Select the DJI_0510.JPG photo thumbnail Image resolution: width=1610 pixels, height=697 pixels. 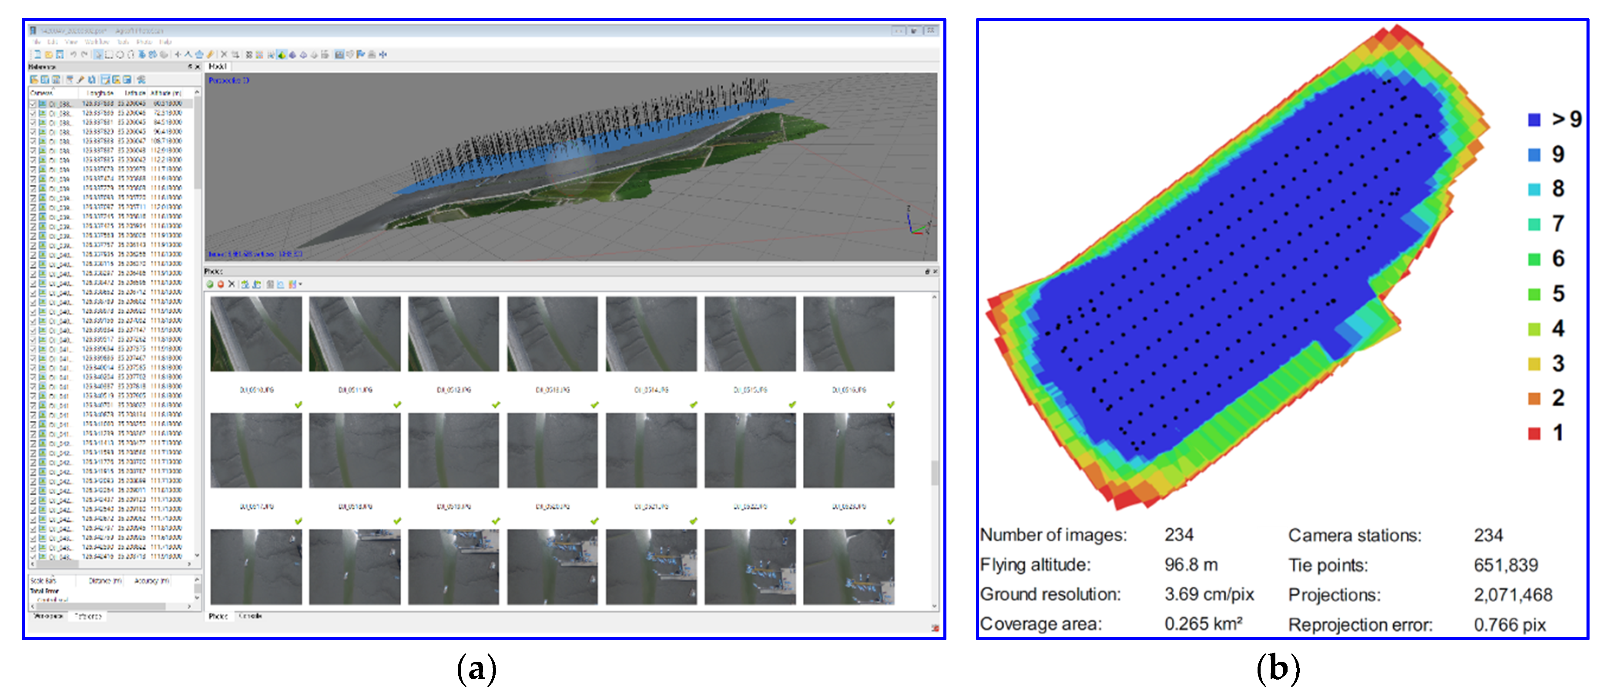(256, 334)
